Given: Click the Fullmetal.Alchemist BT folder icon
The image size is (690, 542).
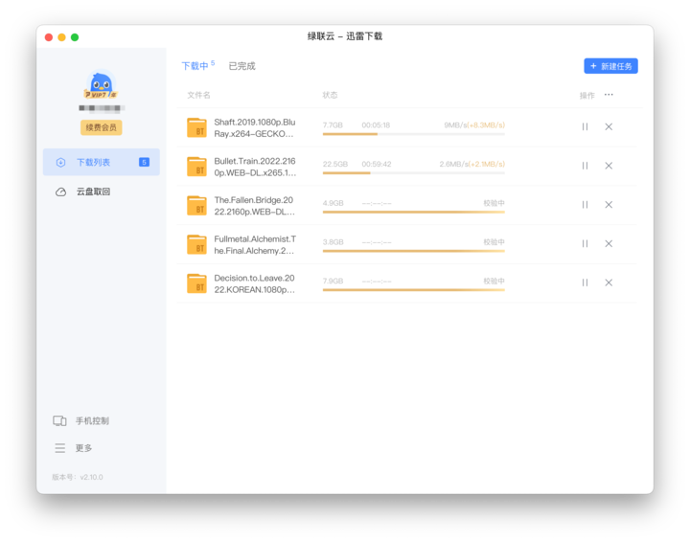Looking at the screenshot, I should tap(196, 244).
